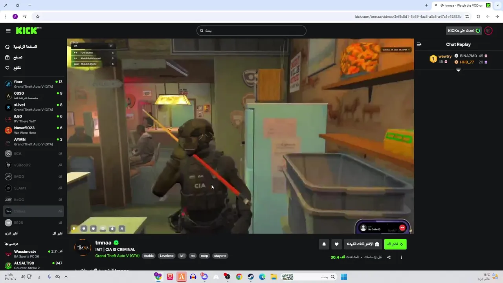503x283 pixels.
Task: Click the Gift Subs button
Action: tap(363, 244)
